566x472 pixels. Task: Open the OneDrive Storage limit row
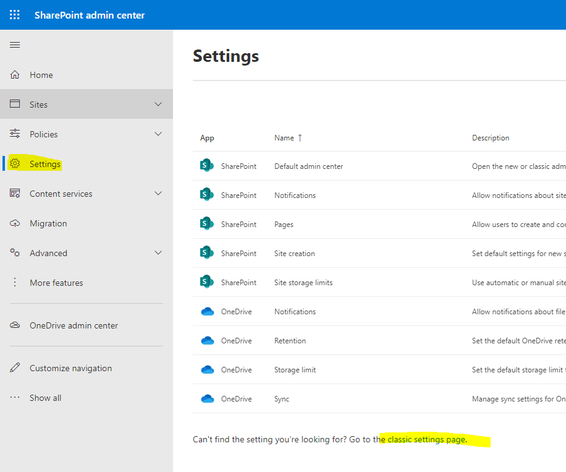click(294, 369)
